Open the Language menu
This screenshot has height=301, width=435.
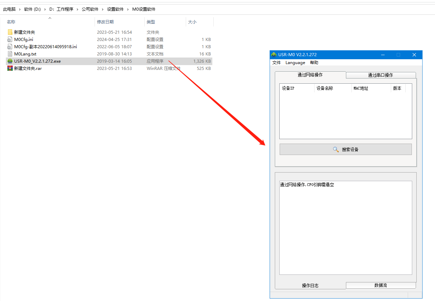295,63
